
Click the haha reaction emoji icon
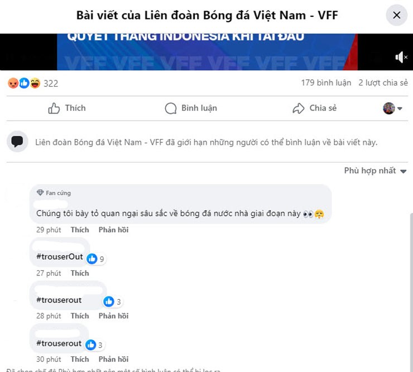tap(35, 83)
